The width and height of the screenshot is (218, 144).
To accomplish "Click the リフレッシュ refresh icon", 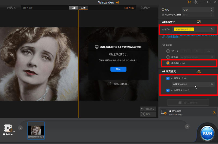I will [143, 109].
